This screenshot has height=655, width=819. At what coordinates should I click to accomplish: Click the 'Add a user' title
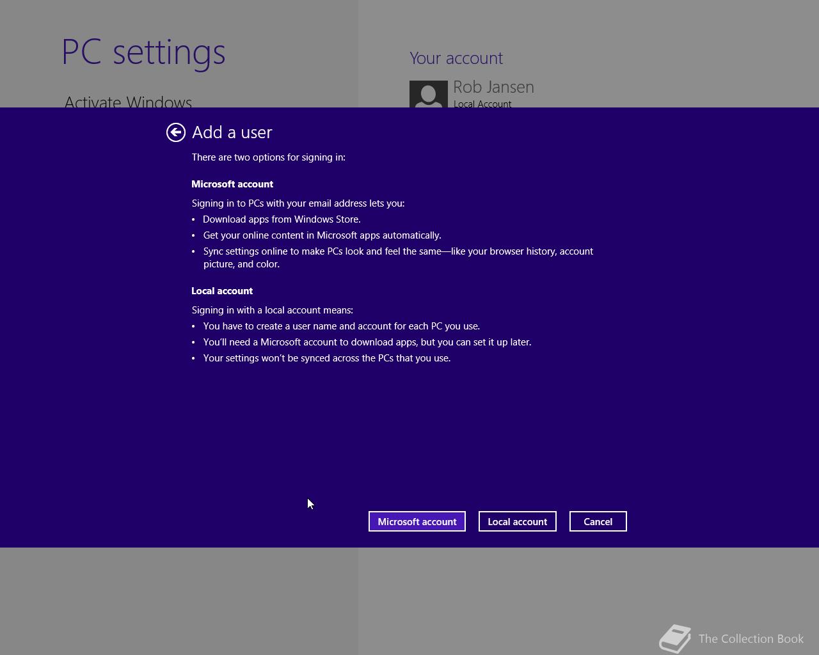coord(232,132)
